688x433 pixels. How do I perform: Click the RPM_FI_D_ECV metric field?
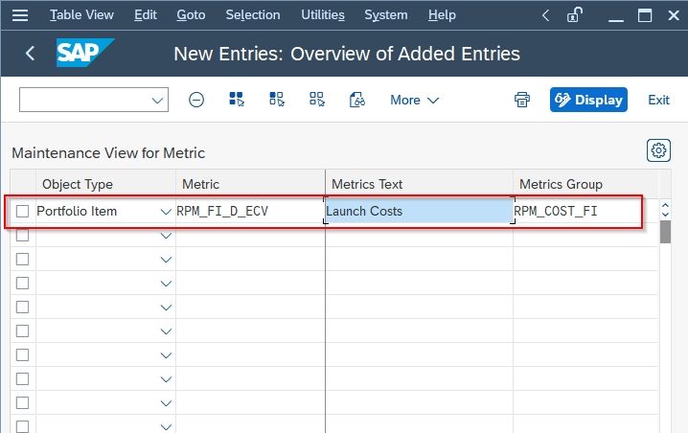pyautogui.click(x=250, y=211)
